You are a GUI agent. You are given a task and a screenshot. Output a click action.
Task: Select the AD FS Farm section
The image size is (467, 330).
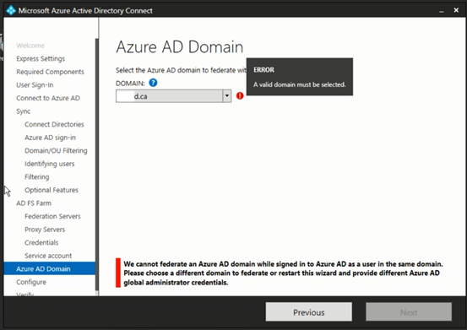point(34,203)
